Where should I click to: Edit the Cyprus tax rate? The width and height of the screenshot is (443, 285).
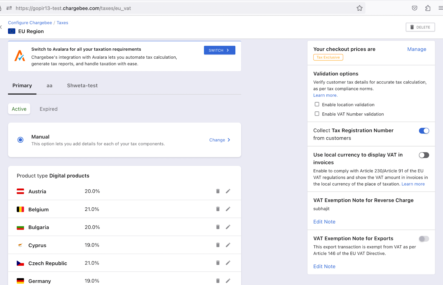228,245
